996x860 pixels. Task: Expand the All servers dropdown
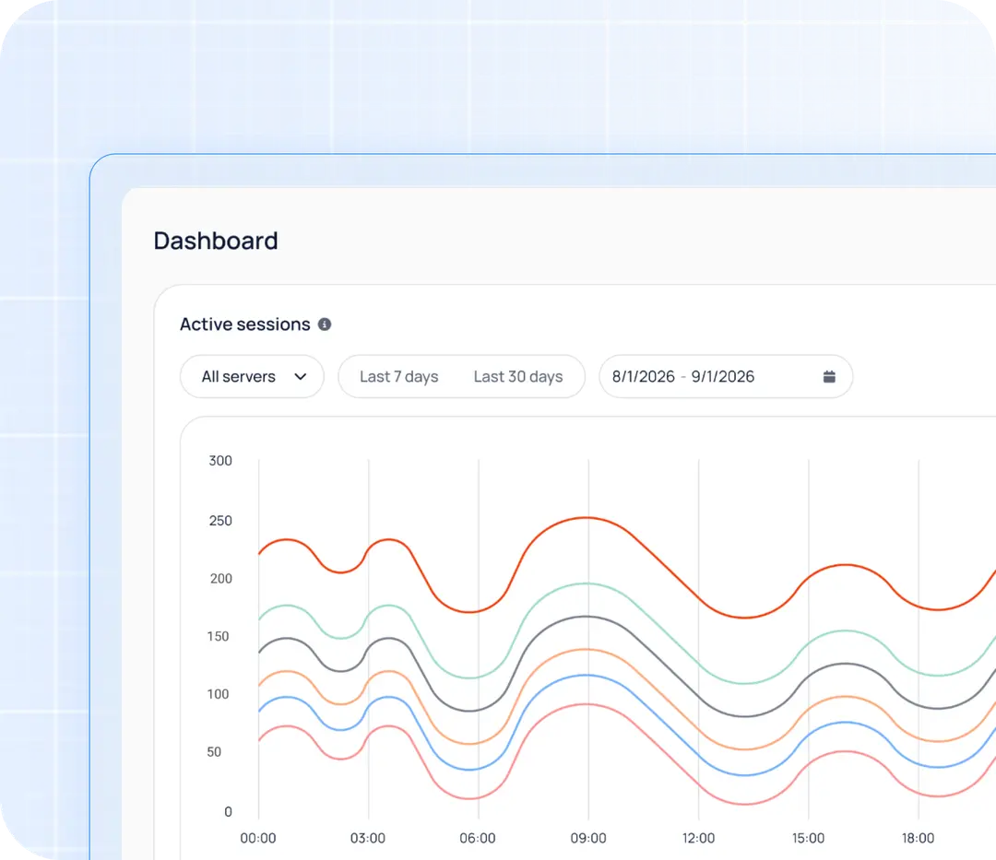[252, 376]
